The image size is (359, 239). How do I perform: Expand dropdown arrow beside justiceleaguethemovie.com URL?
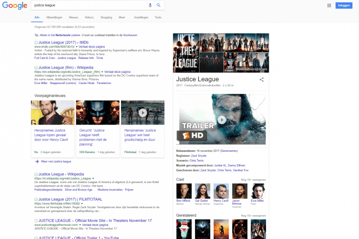80,225
